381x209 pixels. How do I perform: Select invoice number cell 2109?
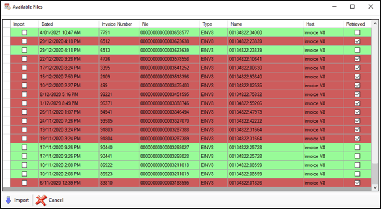[119, 77]
